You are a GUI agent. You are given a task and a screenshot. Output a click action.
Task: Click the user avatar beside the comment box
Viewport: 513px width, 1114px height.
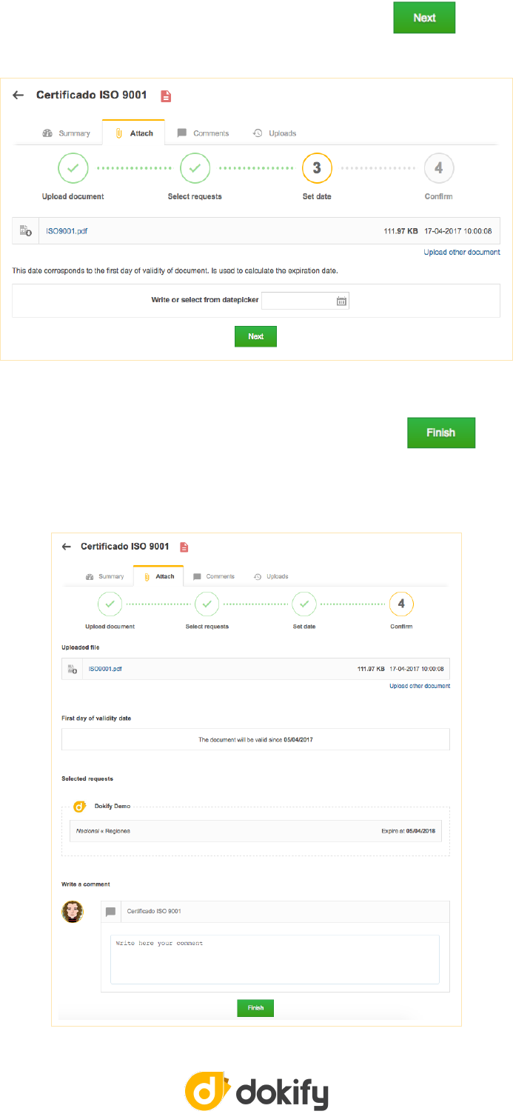coord(72,911)
